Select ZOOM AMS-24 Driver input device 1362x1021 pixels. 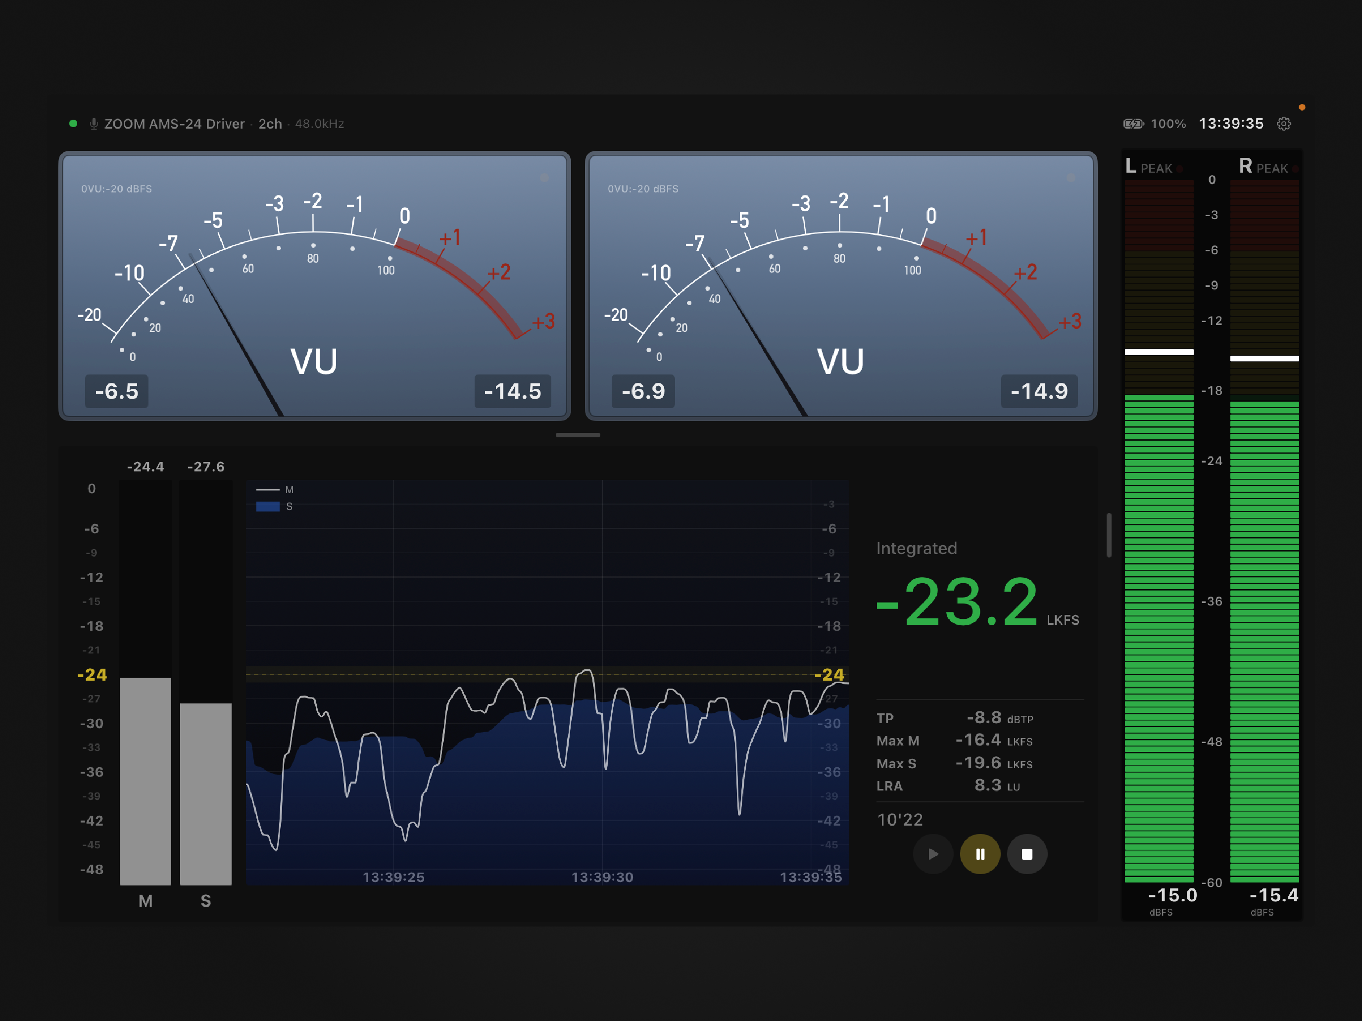click(x=174, y=124)
